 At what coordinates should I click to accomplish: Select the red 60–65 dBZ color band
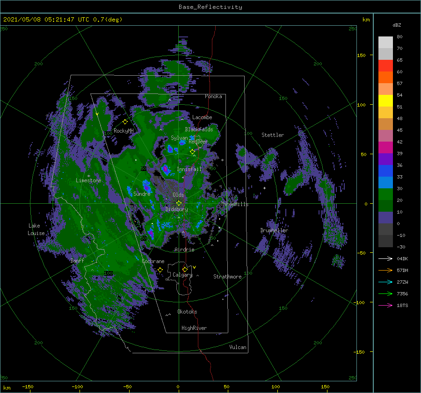pos(385,66)
